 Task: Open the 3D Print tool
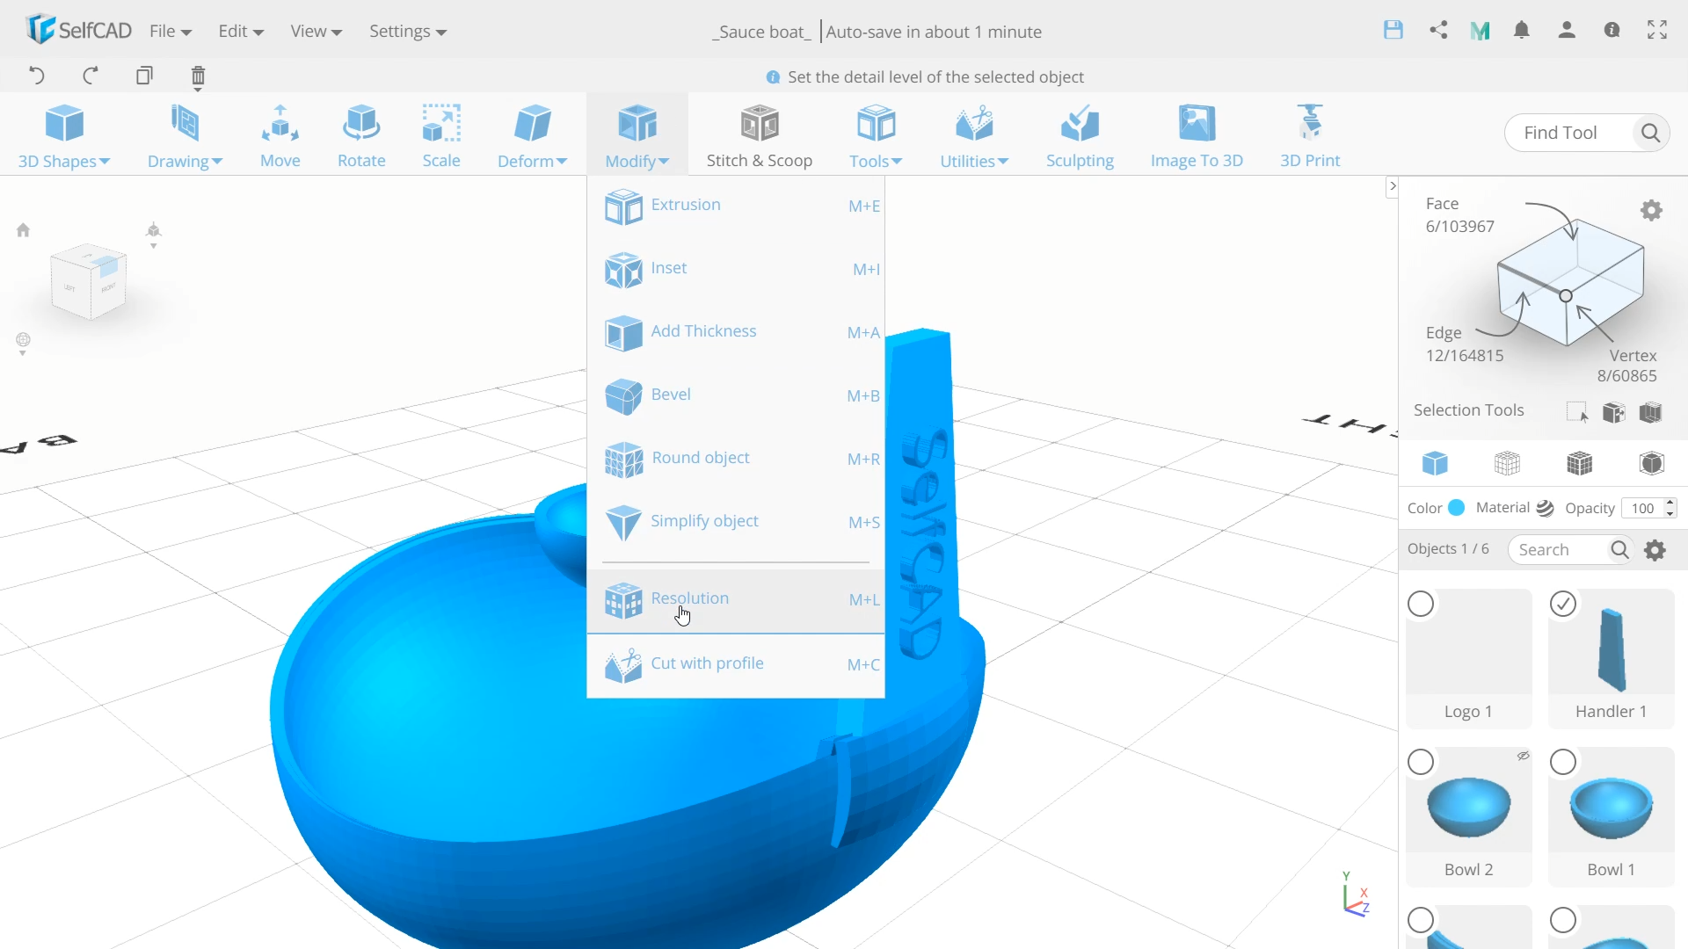point(1310,136)
